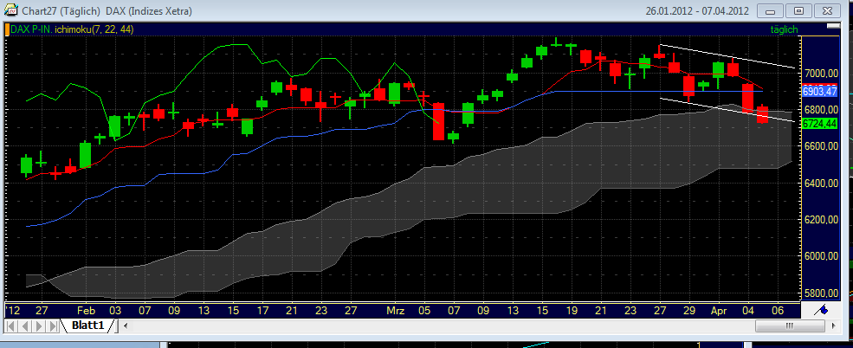Click the green 'täglich' interval label

[x=785, y=30]
